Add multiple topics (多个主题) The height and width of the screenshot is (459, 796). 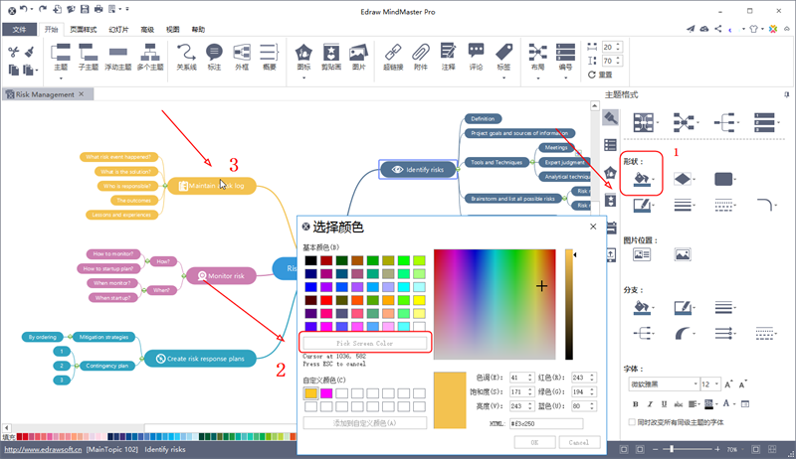150,57
